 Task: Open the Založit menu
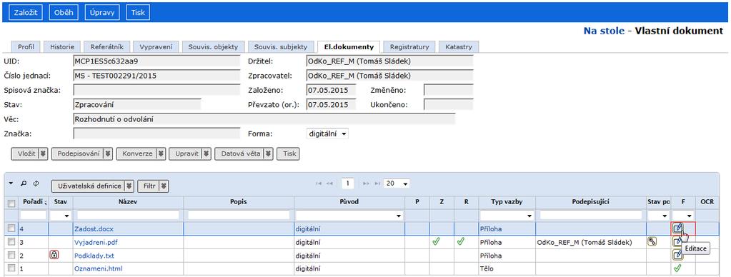pyautogui.click(x=26, y=13)
